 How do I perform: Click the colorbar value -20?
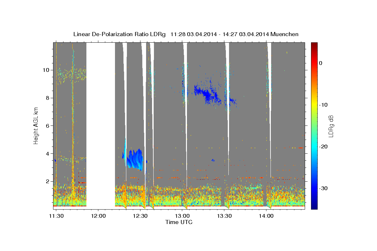324,147
